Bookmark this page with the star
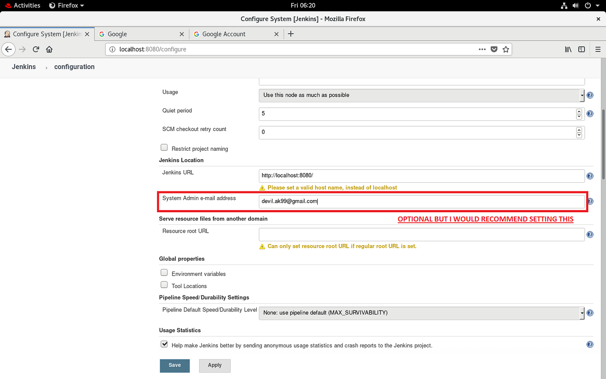606x379 pixels. [x=506, y=49]
